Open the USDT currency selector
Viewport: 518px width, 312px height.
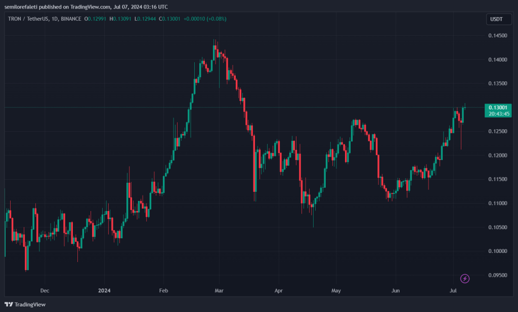click(499, 19)
